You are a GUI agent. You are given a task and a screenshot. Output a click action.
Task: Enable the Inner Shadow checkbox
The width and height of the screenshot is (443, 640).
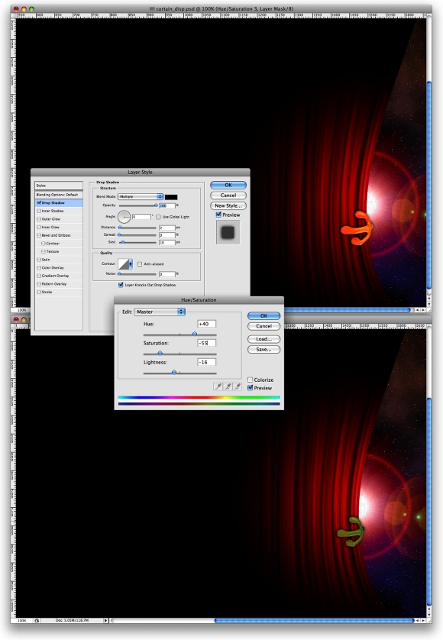point(39,211)
